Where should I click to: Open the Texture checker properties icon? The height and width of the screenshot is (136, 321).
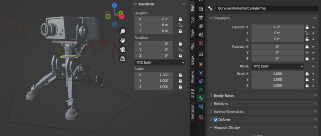[x=201, y=117]
